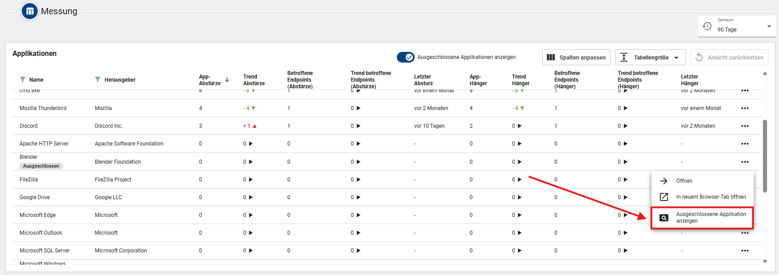Click the Letzter Absturz column header
The height and width of the screenshot is (275, 779).
[x=423, y=80]
